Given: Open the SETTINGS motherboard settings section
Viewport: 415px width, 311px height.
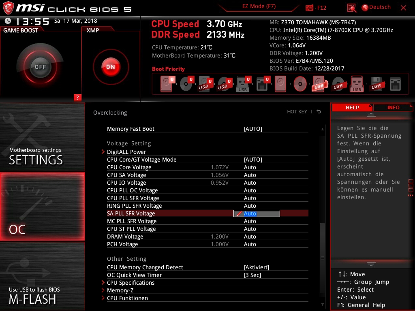Looking at the screenshot, I should pyautogui.click(x=42, y=137).
